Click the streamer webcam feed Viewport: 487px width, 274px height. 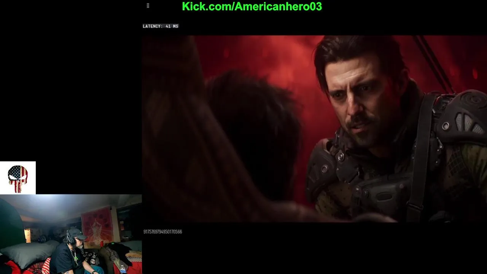(x=71, y=234)
